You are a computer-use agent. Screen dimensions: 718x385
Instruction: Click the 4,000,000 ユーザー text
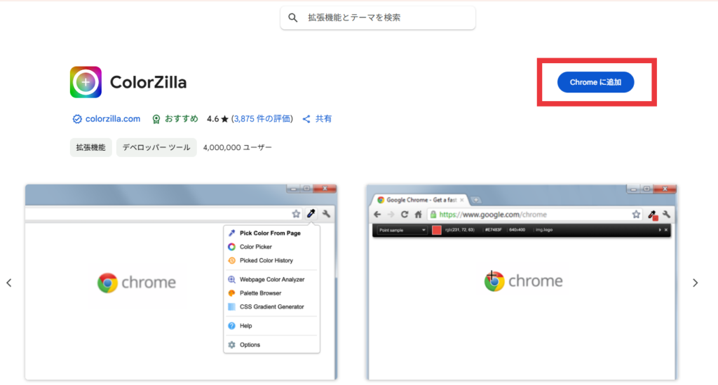237,147
